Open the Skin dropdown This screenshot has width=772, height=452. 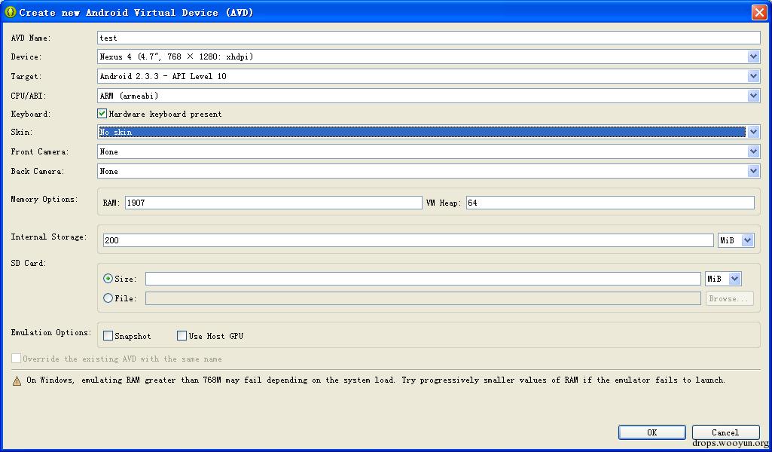[x=753, y=132]
